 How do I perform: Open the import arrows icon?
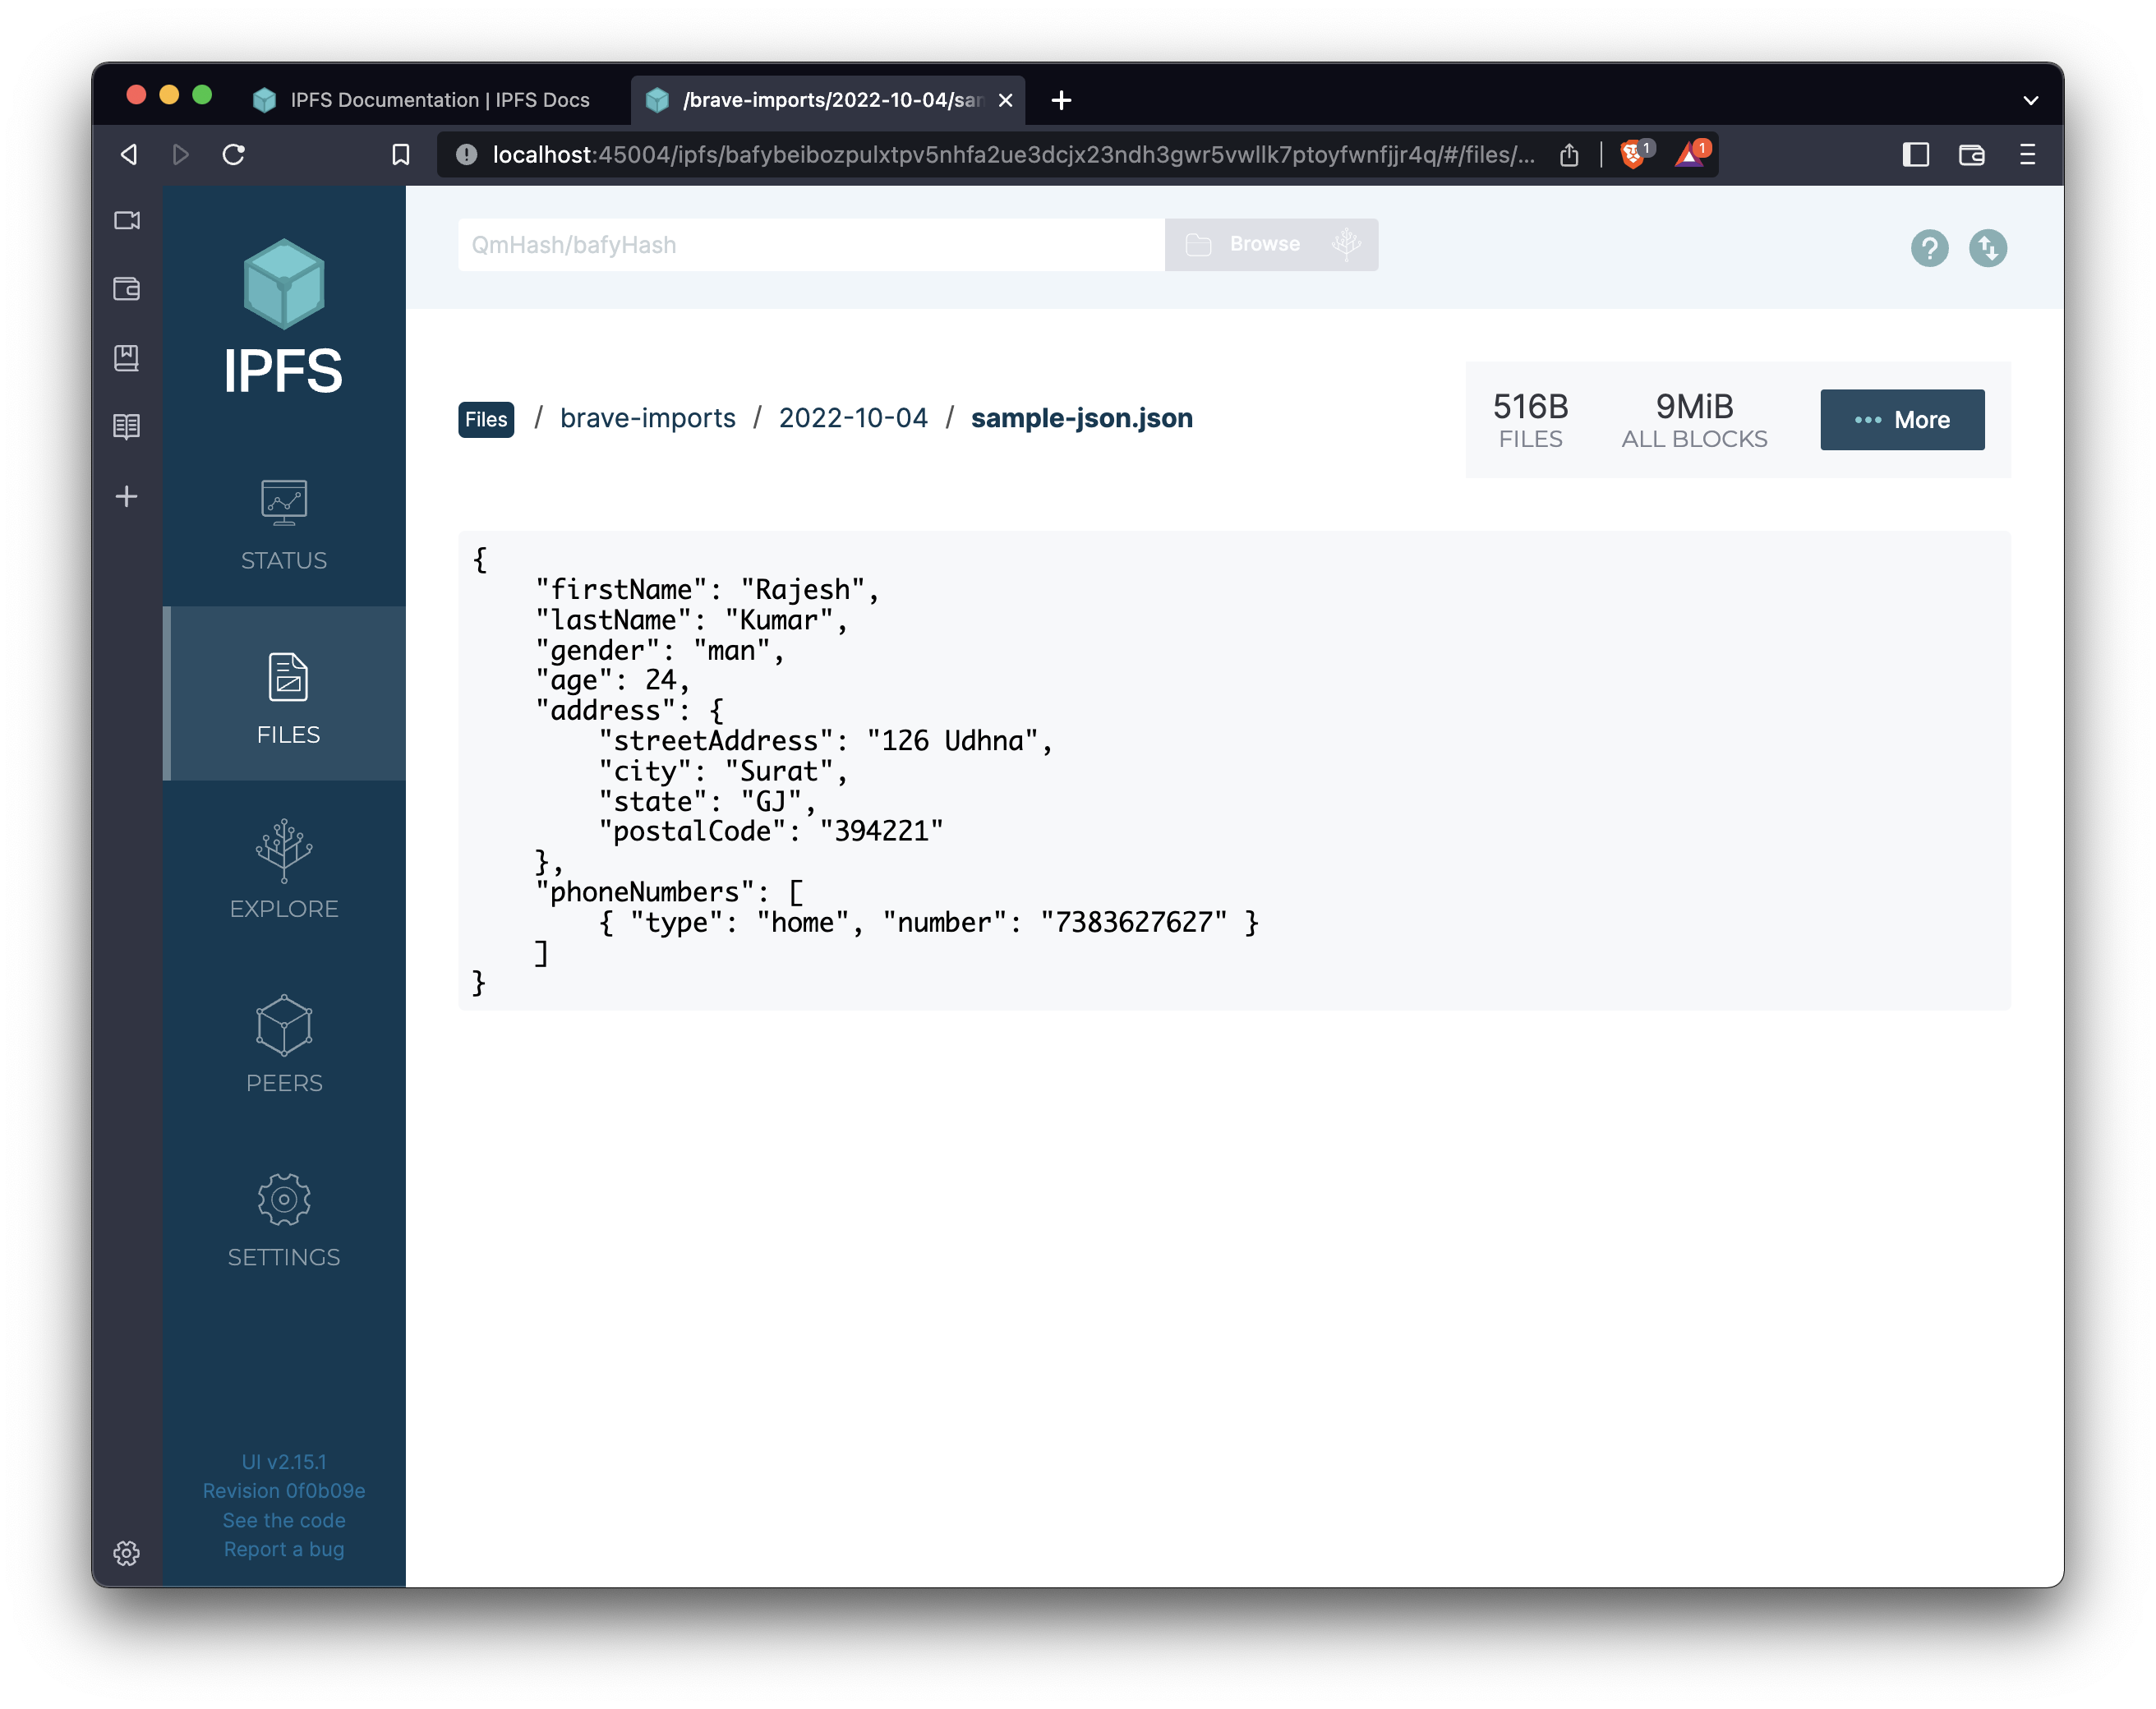pyautogui.click(x=1988, y=249)
